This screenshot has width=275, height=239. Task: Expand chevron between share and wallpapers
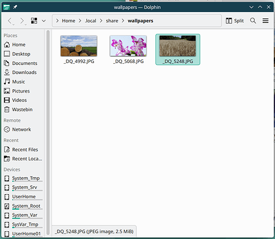pos(123,21)
